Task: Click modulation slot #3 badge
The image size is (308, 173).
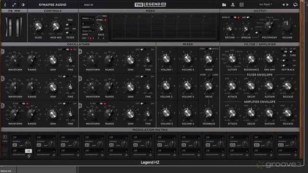Action: [x=63, y=145]
